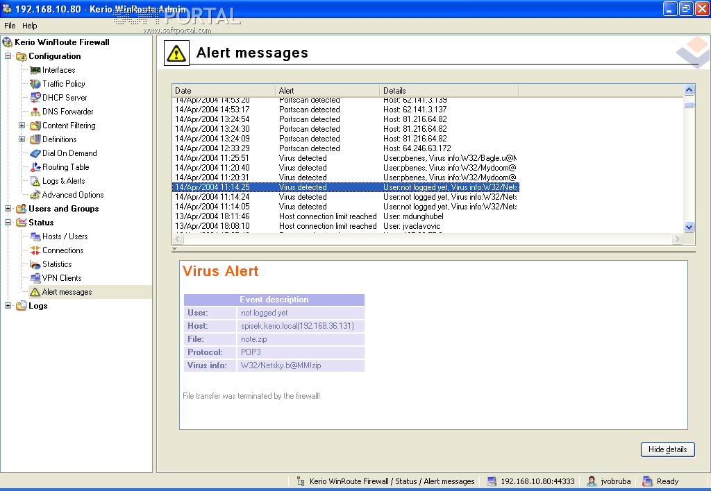Click the alerts list scroll up arrow

(x=689, y=89)
